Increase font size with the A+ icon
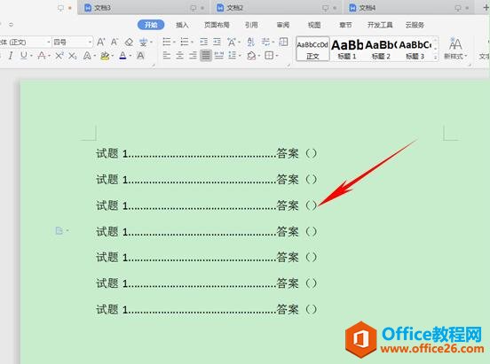Viewport: 490px width, 364px height. click(100, 42)
